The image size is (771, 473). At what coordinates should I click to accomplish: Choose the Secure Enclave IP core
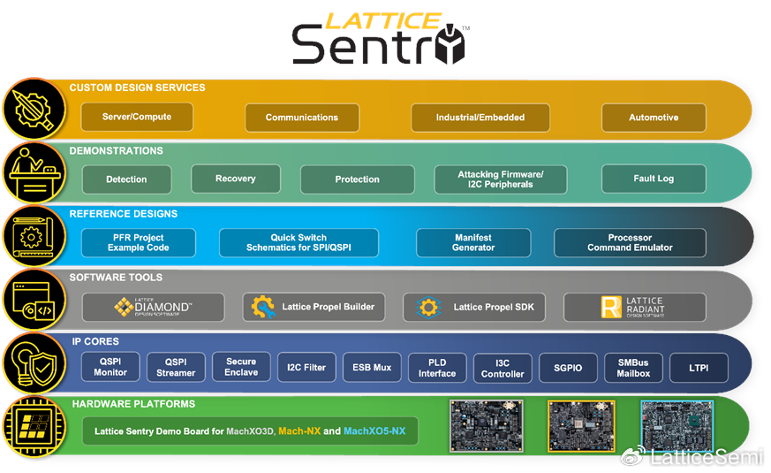(x=241, y=367)
